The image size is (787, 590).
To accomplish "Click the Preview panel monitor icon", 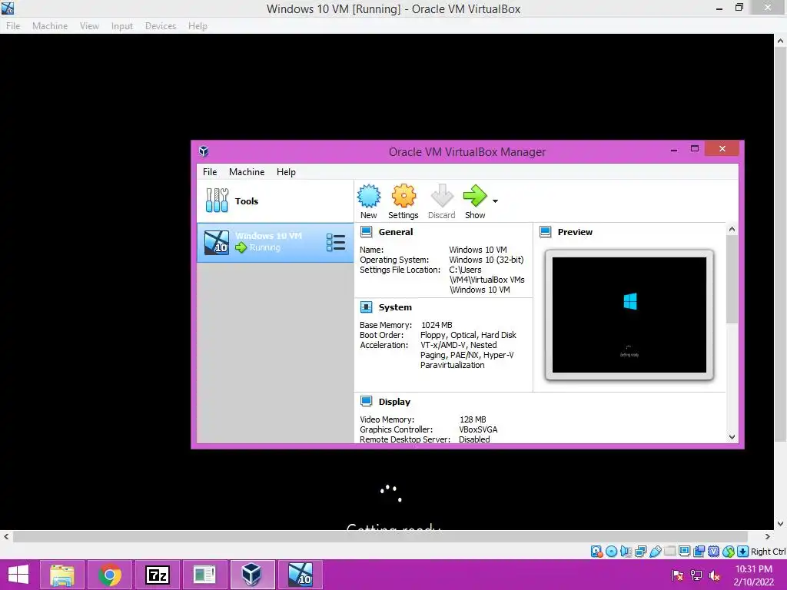I will pos(546,232).
